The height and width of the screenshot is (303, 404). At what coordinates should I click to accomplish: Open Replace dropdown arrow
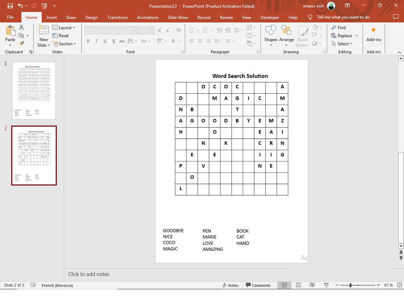(x=357, y=35)
